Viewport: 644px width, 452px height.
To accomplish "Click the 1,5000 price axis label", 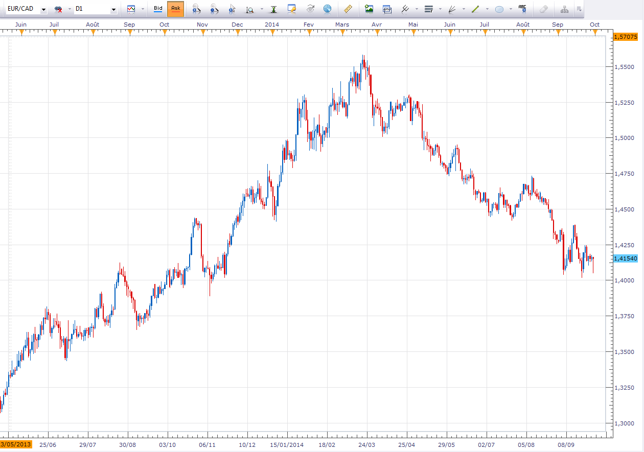I will (x=624, y=138).
